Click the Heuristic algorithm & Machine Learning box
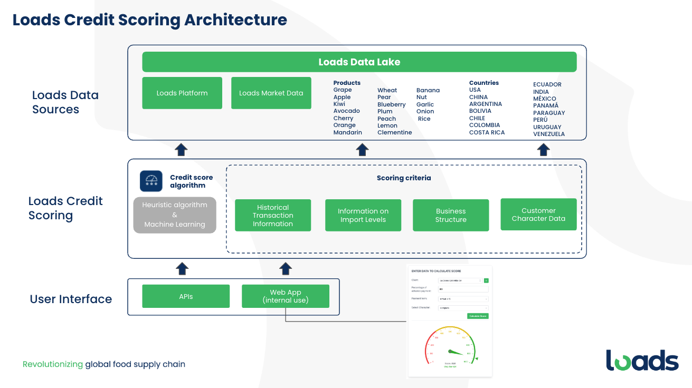 coord(175,215)
